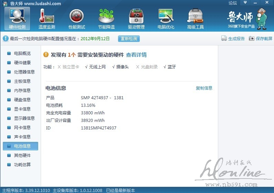Minimize the Ludashi window
This screenshot has width=274, height=193.
coord(255,2)
